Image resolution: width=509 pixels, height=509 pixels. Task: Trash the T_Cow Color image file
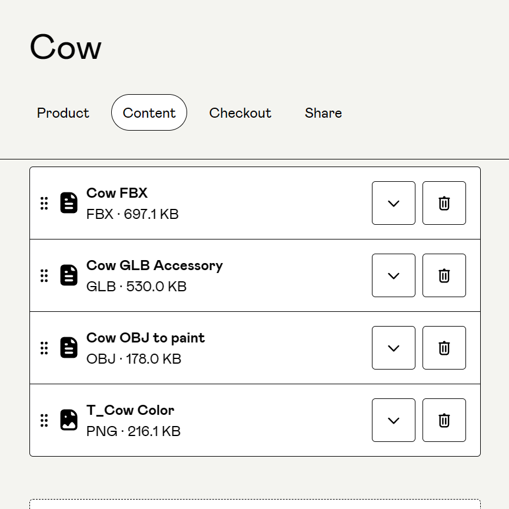444,420
